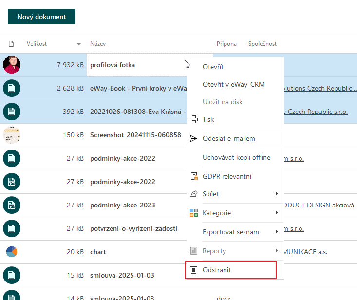Select the Screenshot_20241115-060858 file name
The width and height of the screenshot is (357, 300).
(135, 135)
